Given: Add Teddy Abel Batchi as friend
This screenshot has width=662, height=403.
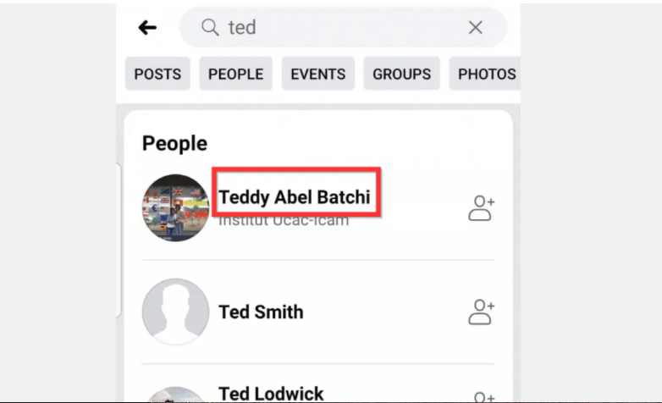Looking at the screenshot, I should [482, 207].
